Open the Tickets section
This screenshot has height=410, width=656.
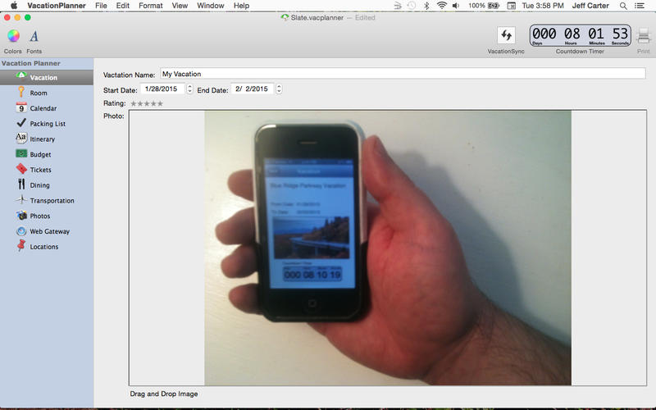coord(40,170)
